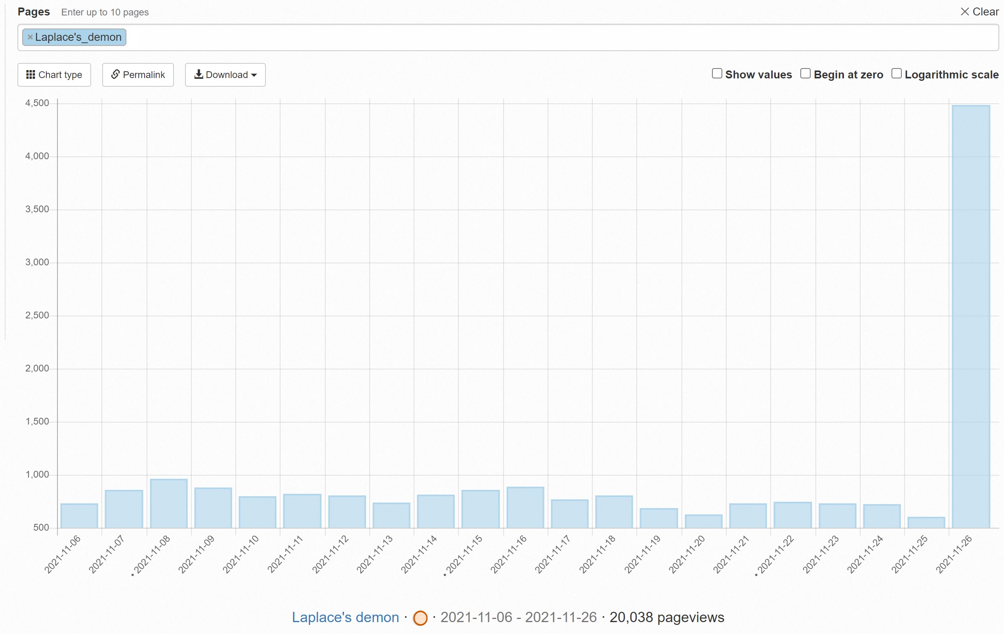Image resolution: width=1004 pixels, height=634 pixels.
Task: Enable the Show values checkbox
Action: (717, 74)
